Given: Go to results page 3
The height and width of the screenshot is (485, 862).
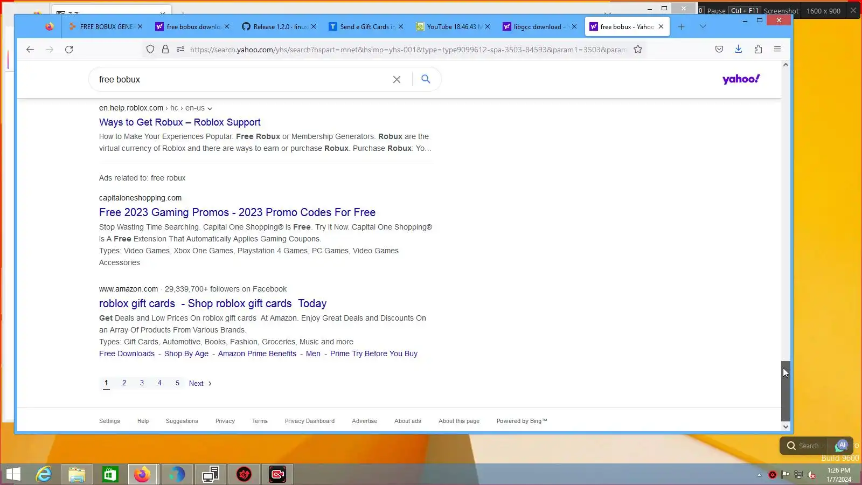Looking at the screenshot, I should click(x=142, y=383).
